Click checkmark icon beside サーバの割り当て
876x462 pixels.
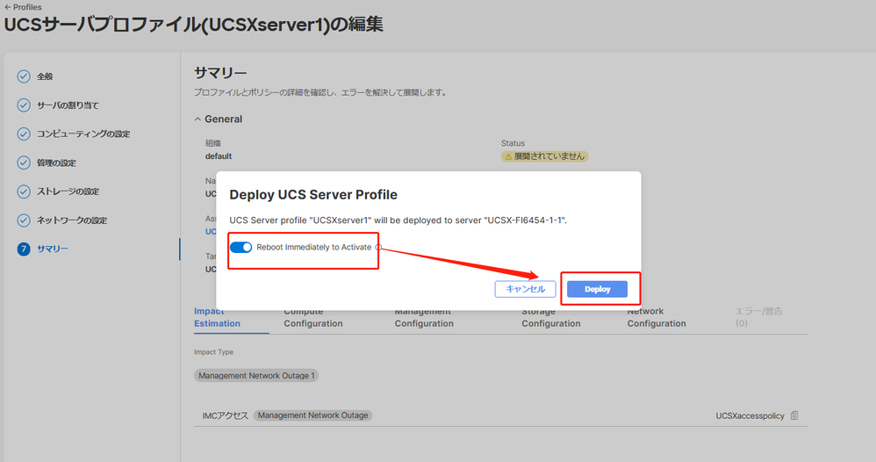(24, 105)
